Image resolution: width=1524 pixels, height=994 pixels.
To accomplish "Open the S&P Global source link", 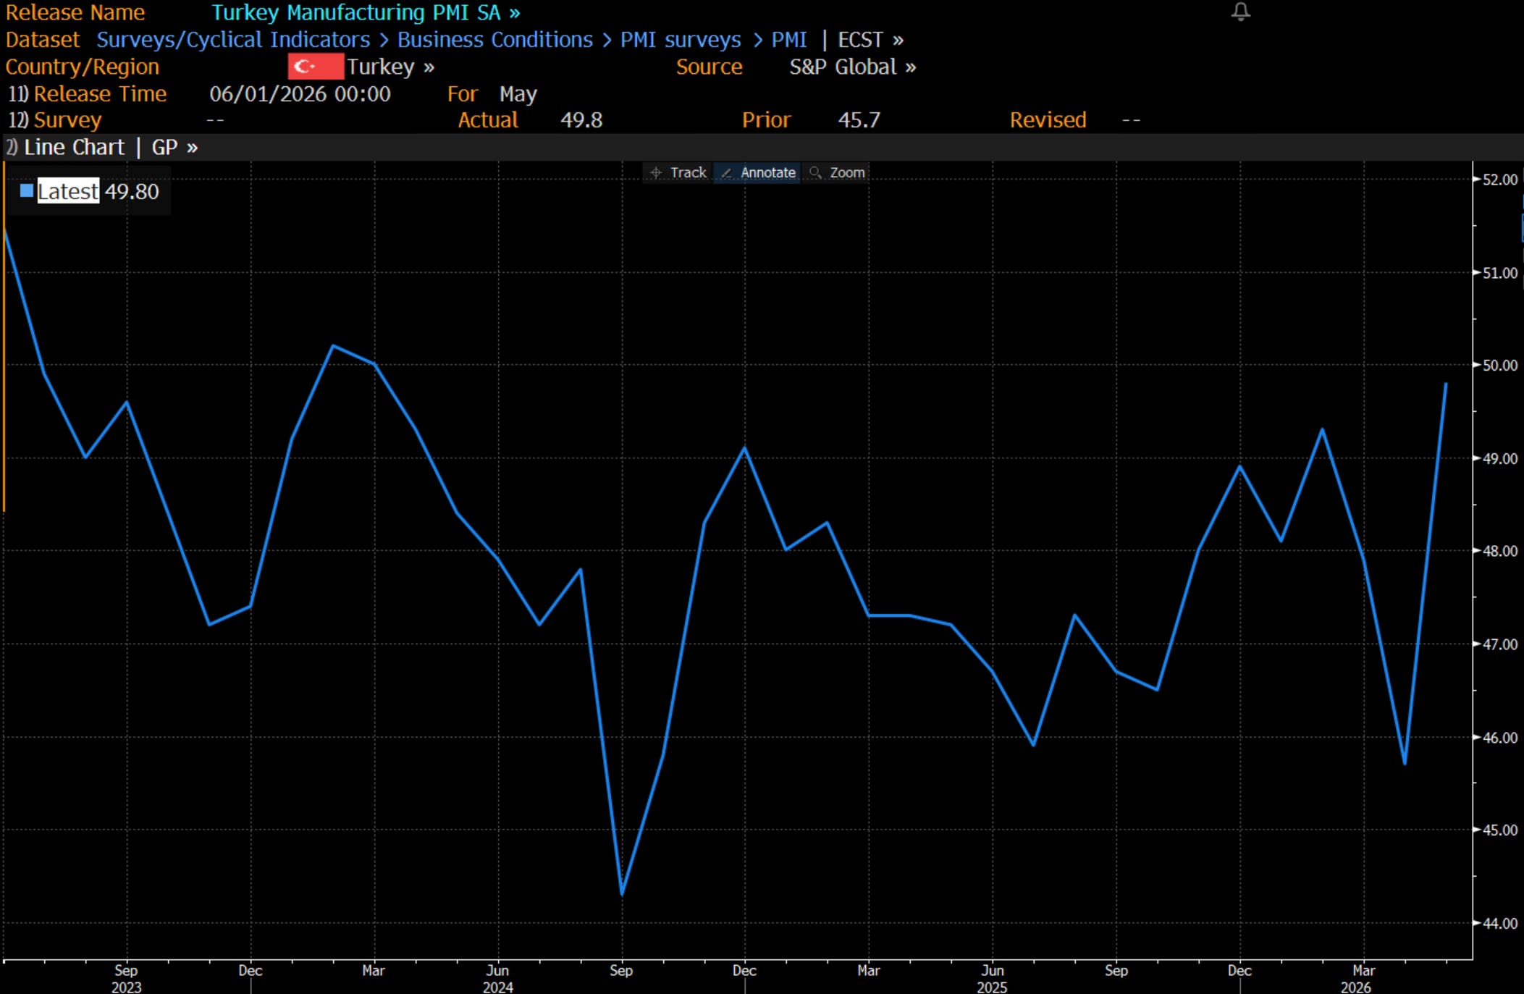I will 852,67.
